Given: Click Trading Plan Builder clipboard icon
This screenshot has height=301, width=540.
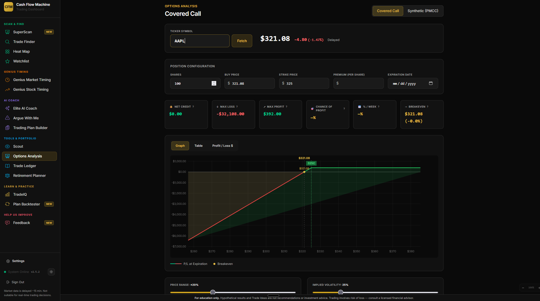Looking at the screenshot, I should click(x=7, y=128).
